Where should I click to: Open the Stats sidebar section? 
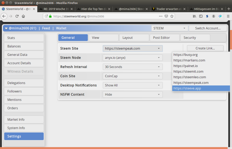24,38
